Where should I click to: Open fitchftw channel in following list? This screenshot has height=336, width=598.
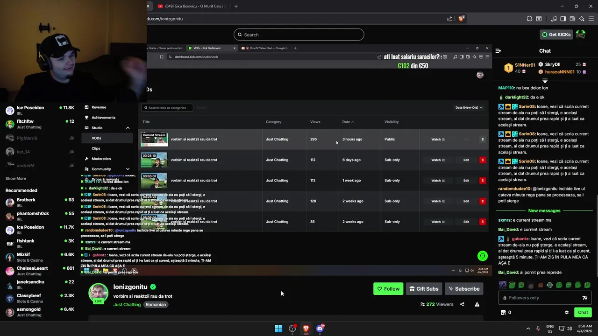pos(40,124)
